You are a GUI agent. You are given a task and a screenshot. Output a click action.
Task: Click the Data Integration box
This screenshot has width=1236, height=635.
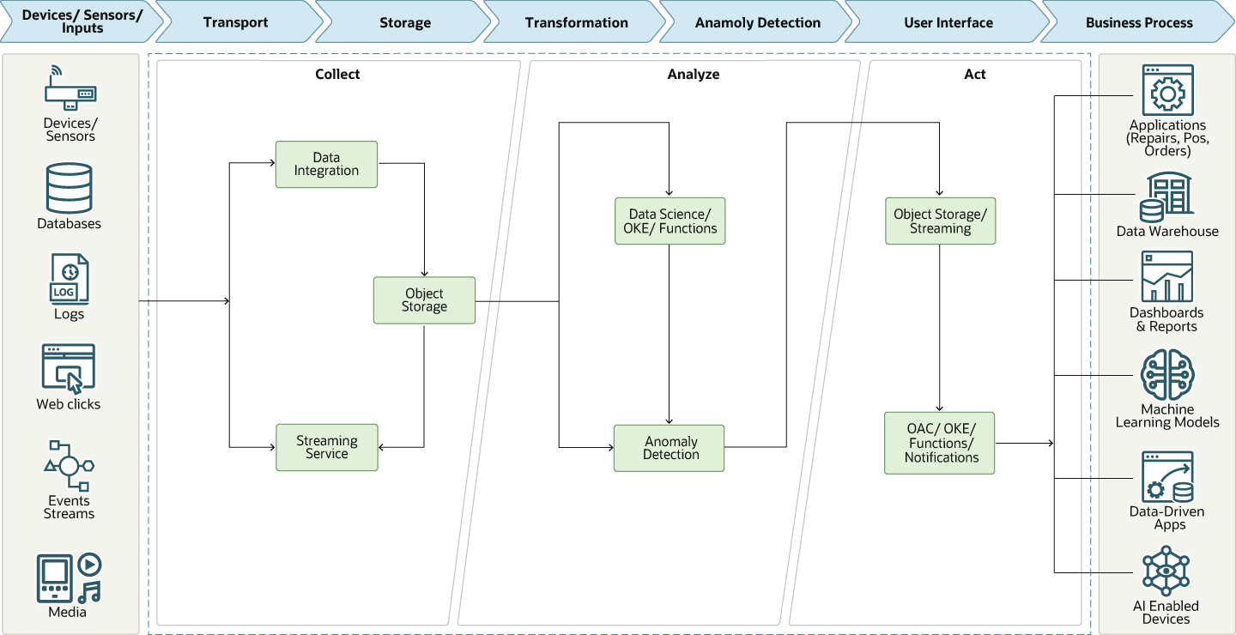pos(326,163)
